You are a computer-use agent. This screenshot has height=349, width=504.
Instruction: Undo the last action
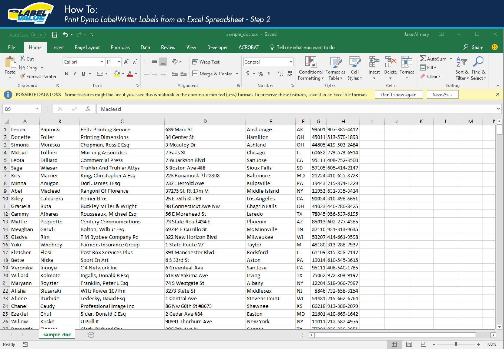coord(65,35)
